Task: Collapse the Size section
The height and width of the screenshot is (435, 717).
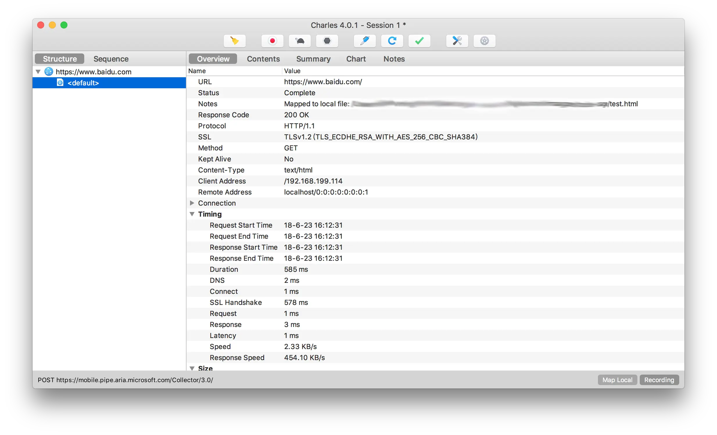Action: tap(192, 368)
